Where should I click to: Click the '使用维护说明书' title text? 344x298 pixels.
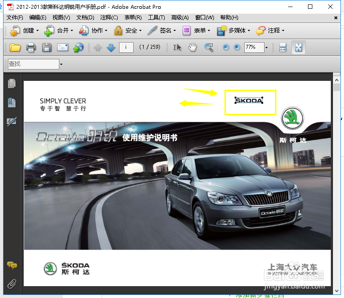(150, 138)
